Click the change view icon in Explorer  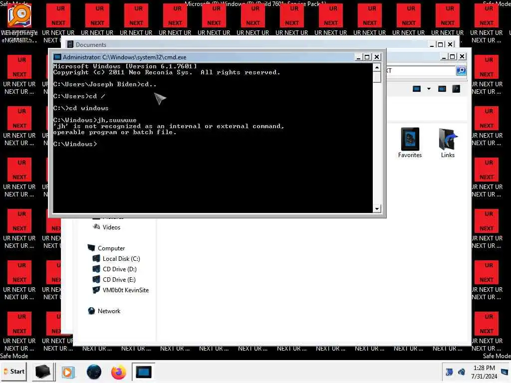[x=417, y=89]
